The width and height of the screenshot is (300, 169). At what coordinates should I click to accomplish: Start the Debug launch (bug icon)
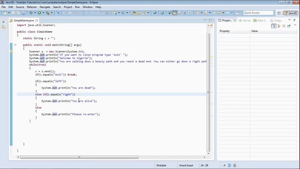[31, 13]
